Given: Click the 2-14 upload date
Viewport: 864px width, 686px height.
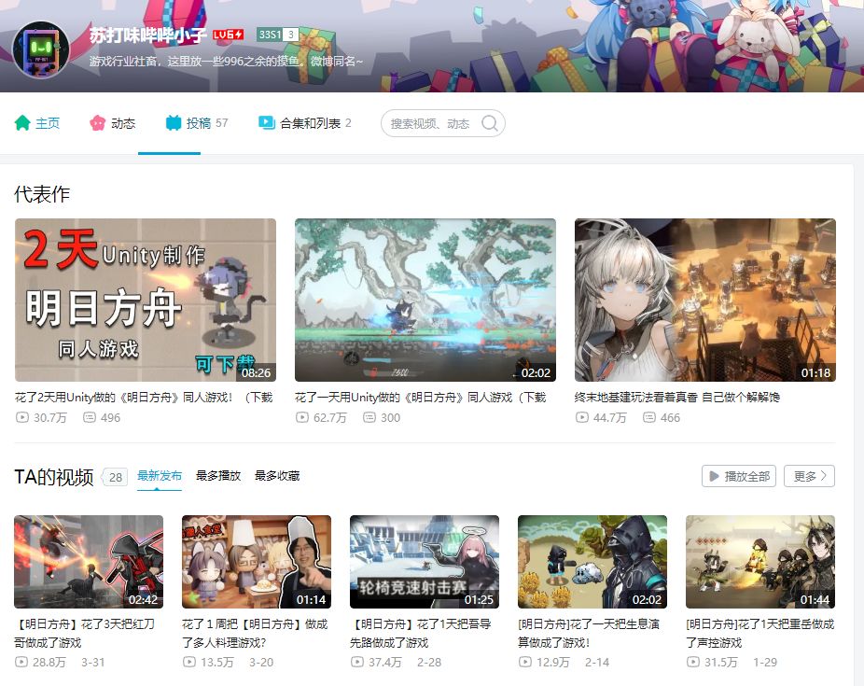Looking at the screenshot, I should (x=597, y=662).
